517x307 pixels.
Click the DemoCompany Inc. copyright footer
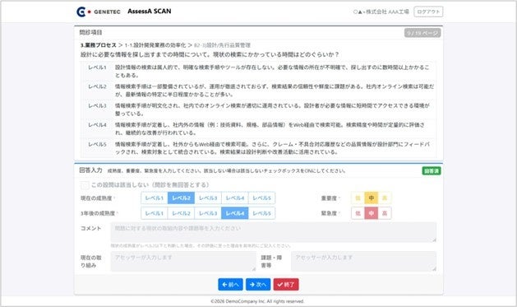[x=257, y=301]
